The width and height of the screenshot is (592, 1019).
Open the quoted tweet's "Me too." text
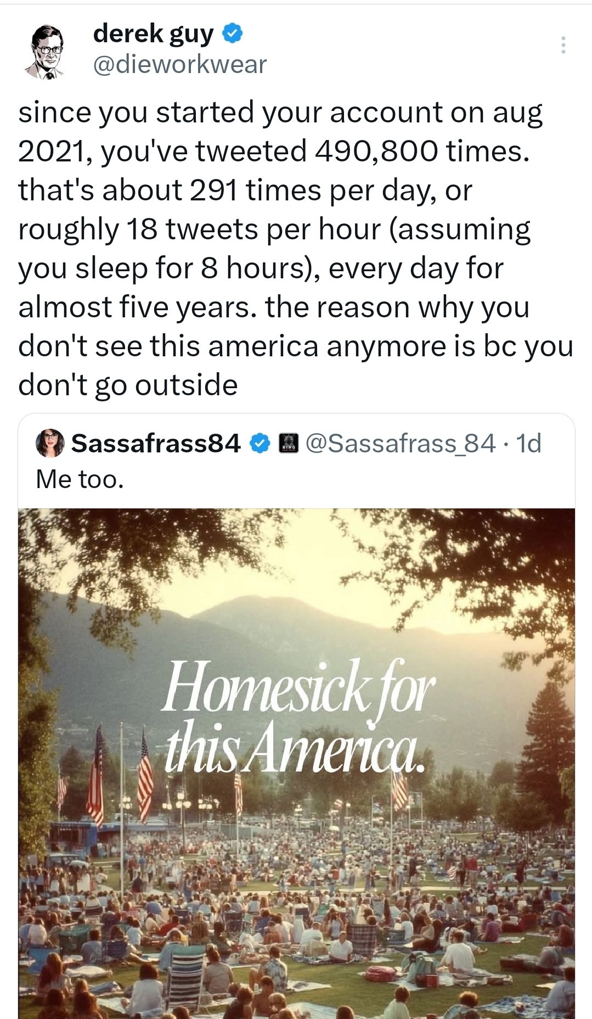point(80,479)
